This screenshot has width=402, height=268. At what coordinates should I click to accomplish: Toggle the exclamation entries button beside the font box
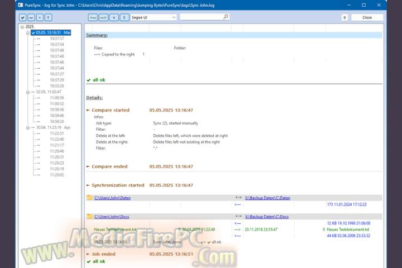pyautogui.click(x=125, y=17)
